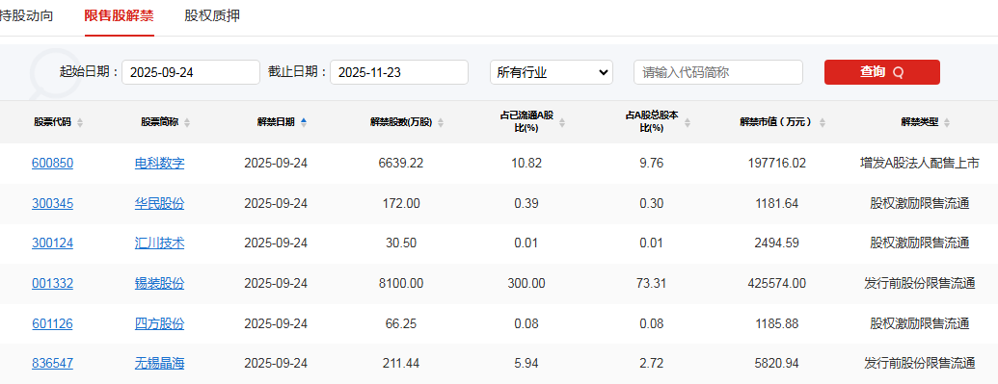998x384 pixels.
Task: Open 汇川技术 stock link
Action: [x=159, y=243]
